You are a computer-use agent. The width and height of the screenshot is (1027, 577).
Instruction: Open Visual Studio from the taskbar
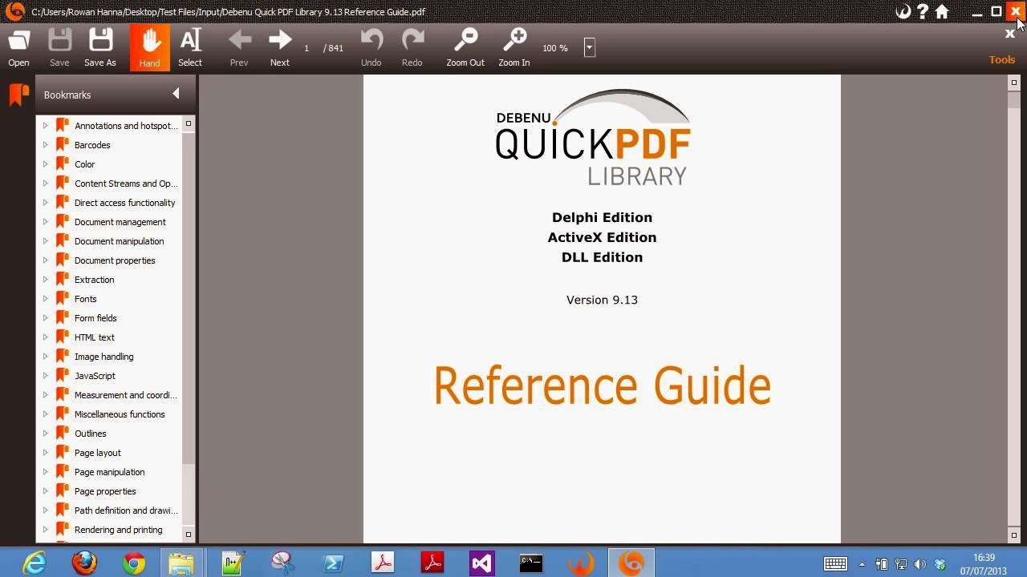pyautogui.click(x=482, y=563)
